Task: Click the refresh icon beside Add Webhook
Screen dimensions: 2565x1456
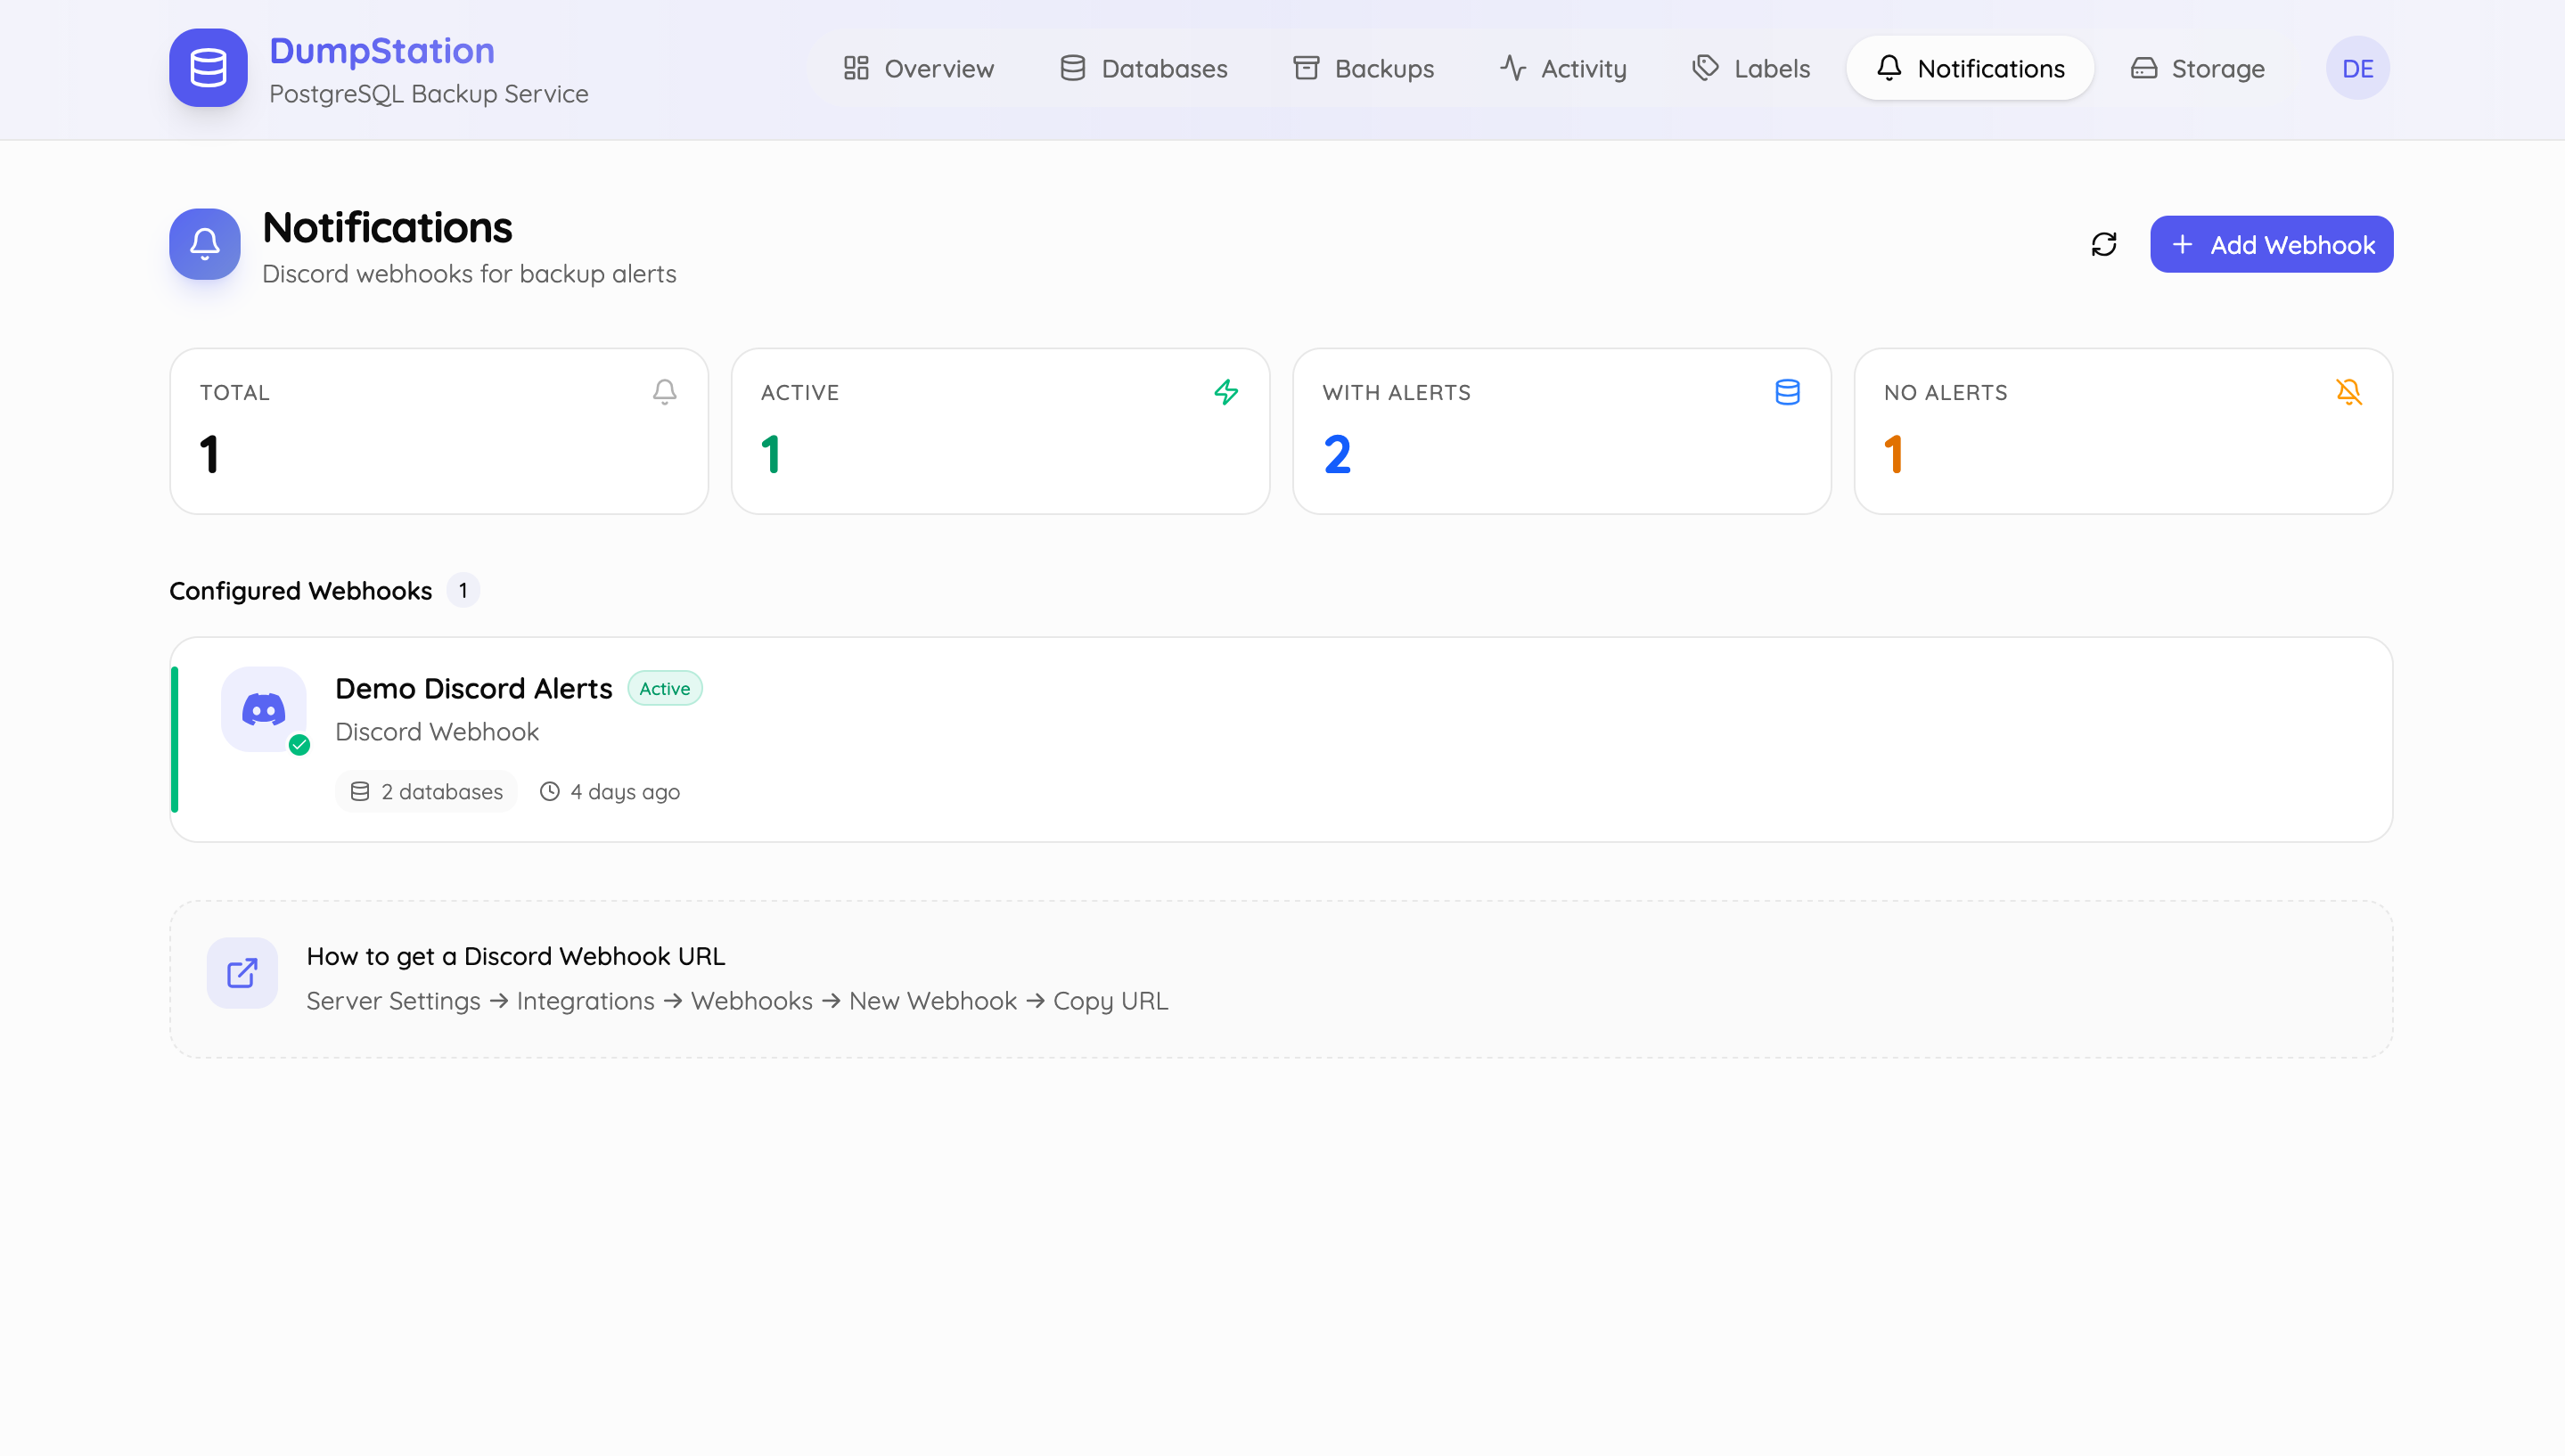Action: click(2104, 244)
